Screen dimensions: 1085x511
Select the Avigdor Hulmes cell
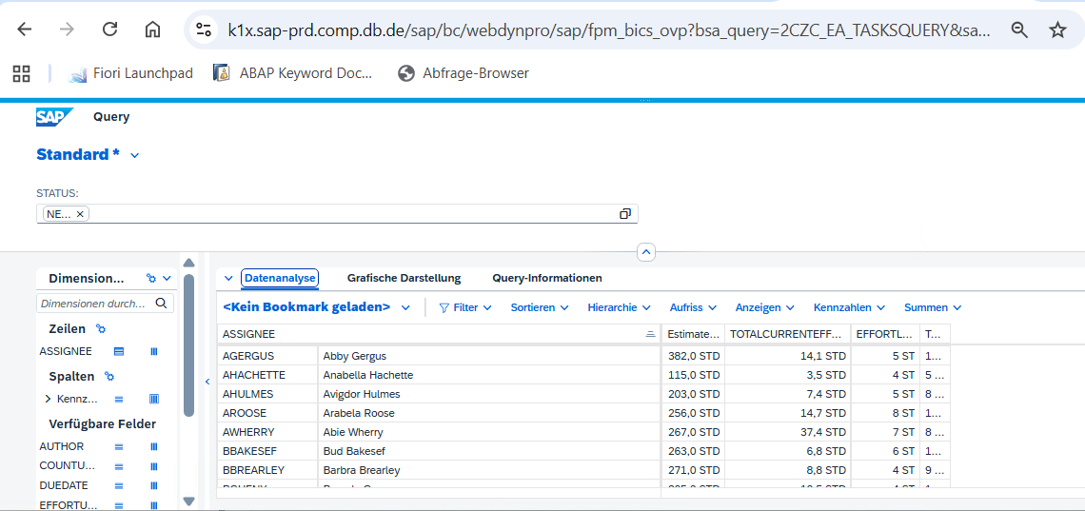pyautogui.click(x=489, y=394)
